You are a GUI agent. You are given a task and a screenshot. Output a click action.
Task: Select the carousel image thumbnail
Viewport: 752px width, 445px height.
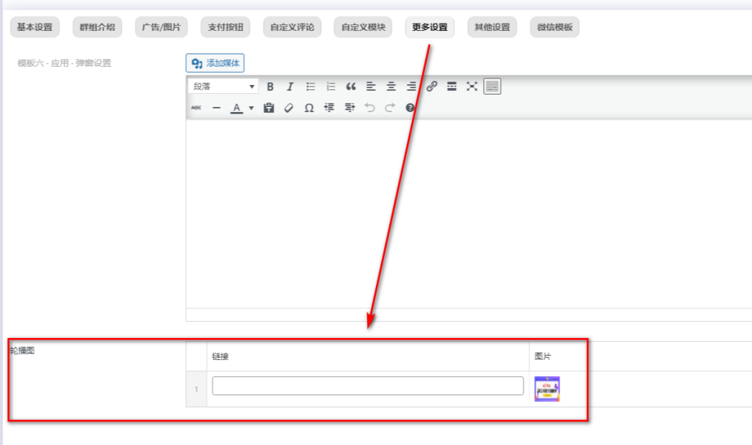(x=547, y=389)
